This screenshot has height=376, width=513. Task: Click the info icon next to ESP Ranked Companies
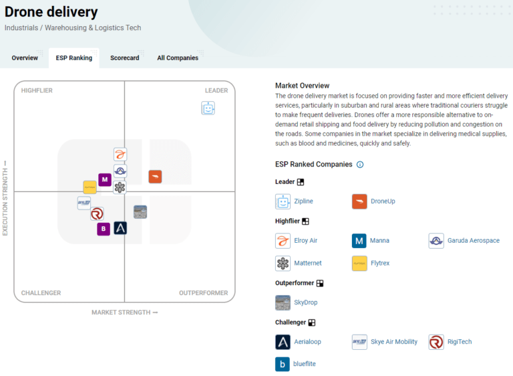(360, 165)
